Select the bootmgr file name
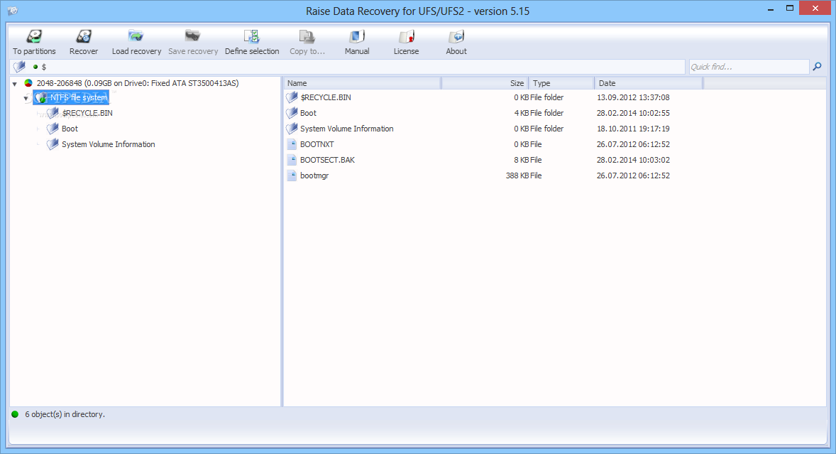Screen dimensions: 836x454 tap(314, 175)
